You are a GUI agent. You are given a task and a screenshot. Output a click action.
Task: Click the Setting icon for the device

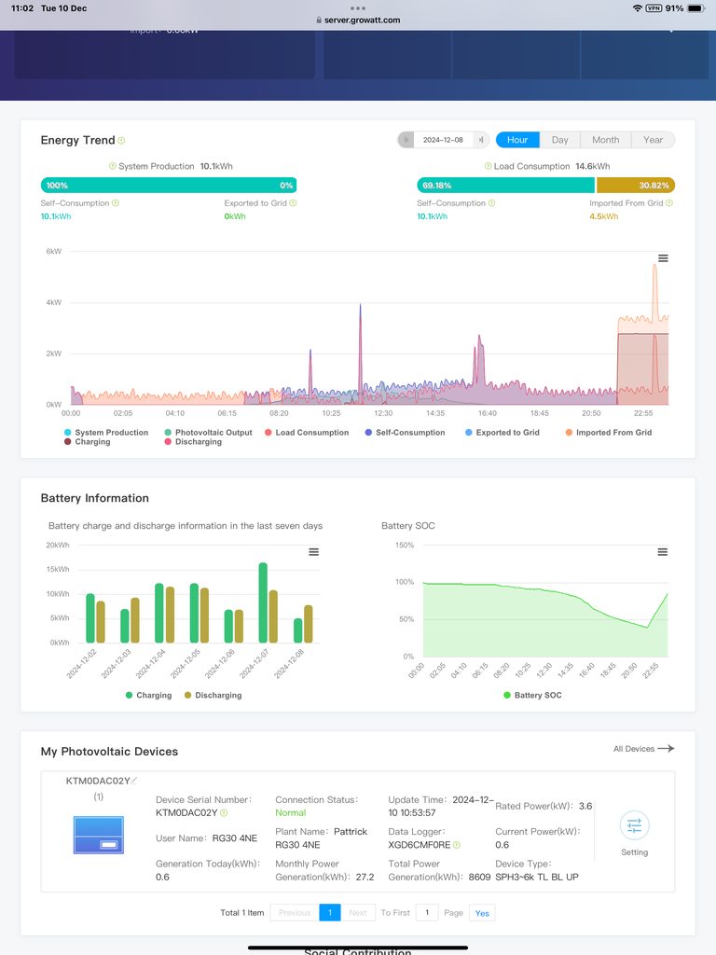634,826
